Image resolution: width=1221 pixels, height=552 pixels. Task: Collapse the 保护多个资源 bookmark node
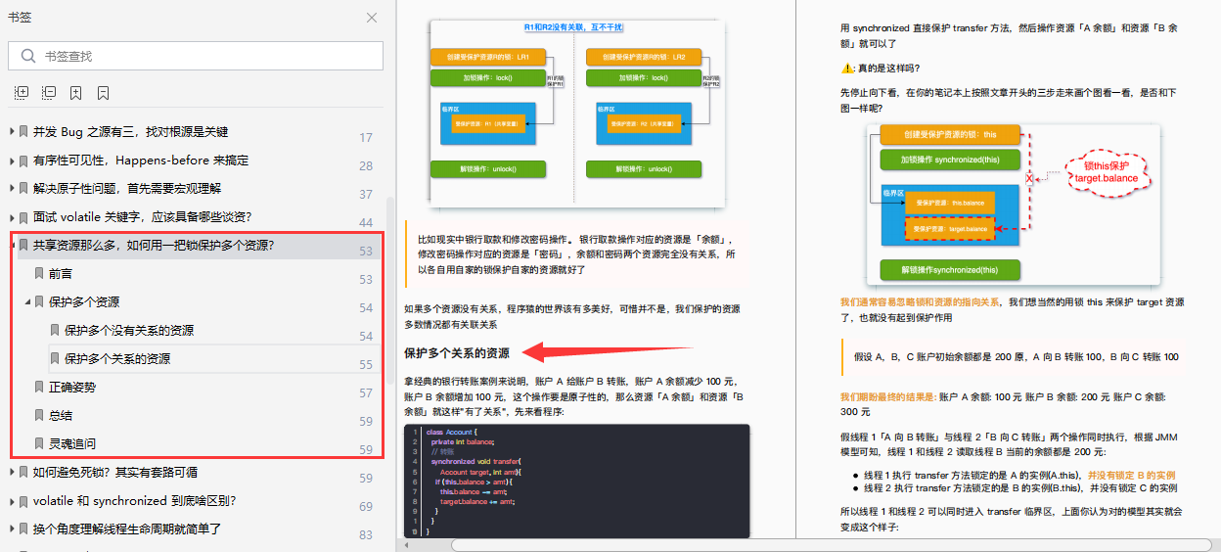[27, 301]
